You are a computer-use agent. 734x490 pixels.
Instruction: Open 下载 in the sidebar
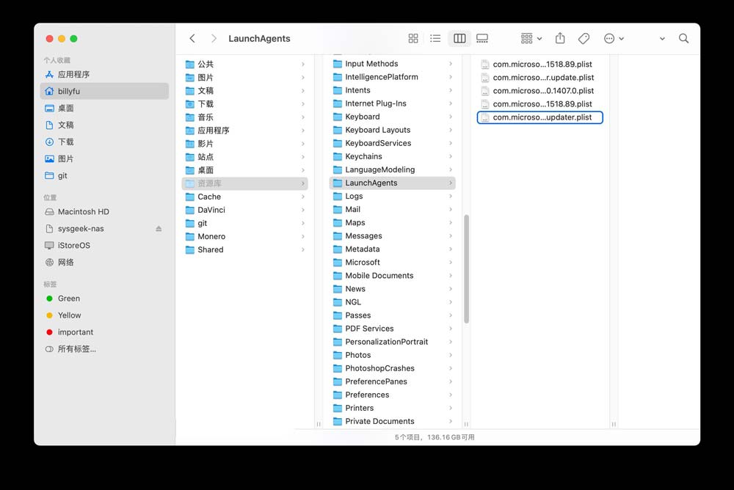pyautogui.click(x=104, y=142)
